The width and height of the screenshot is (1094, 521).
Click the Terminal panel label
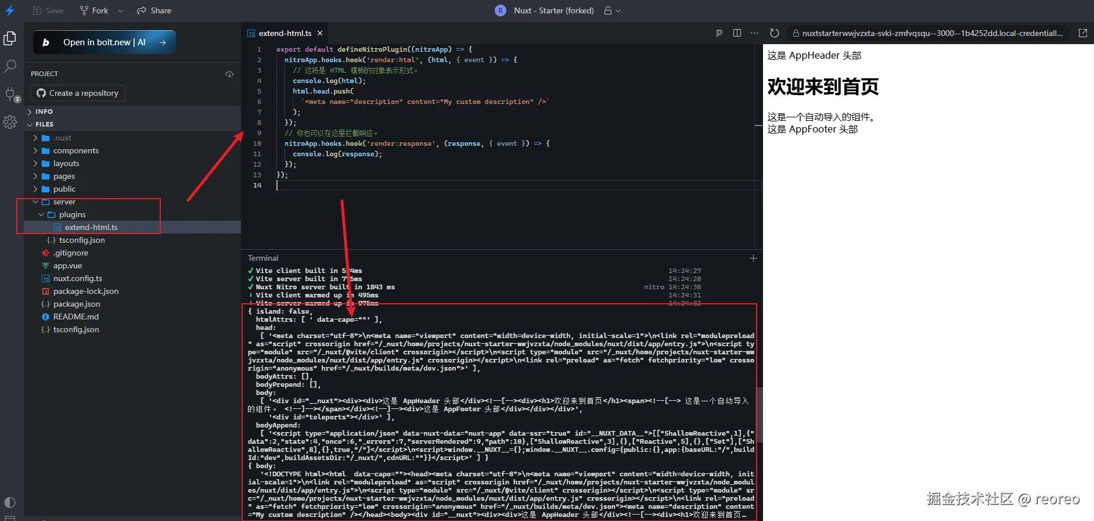point(263,258)
